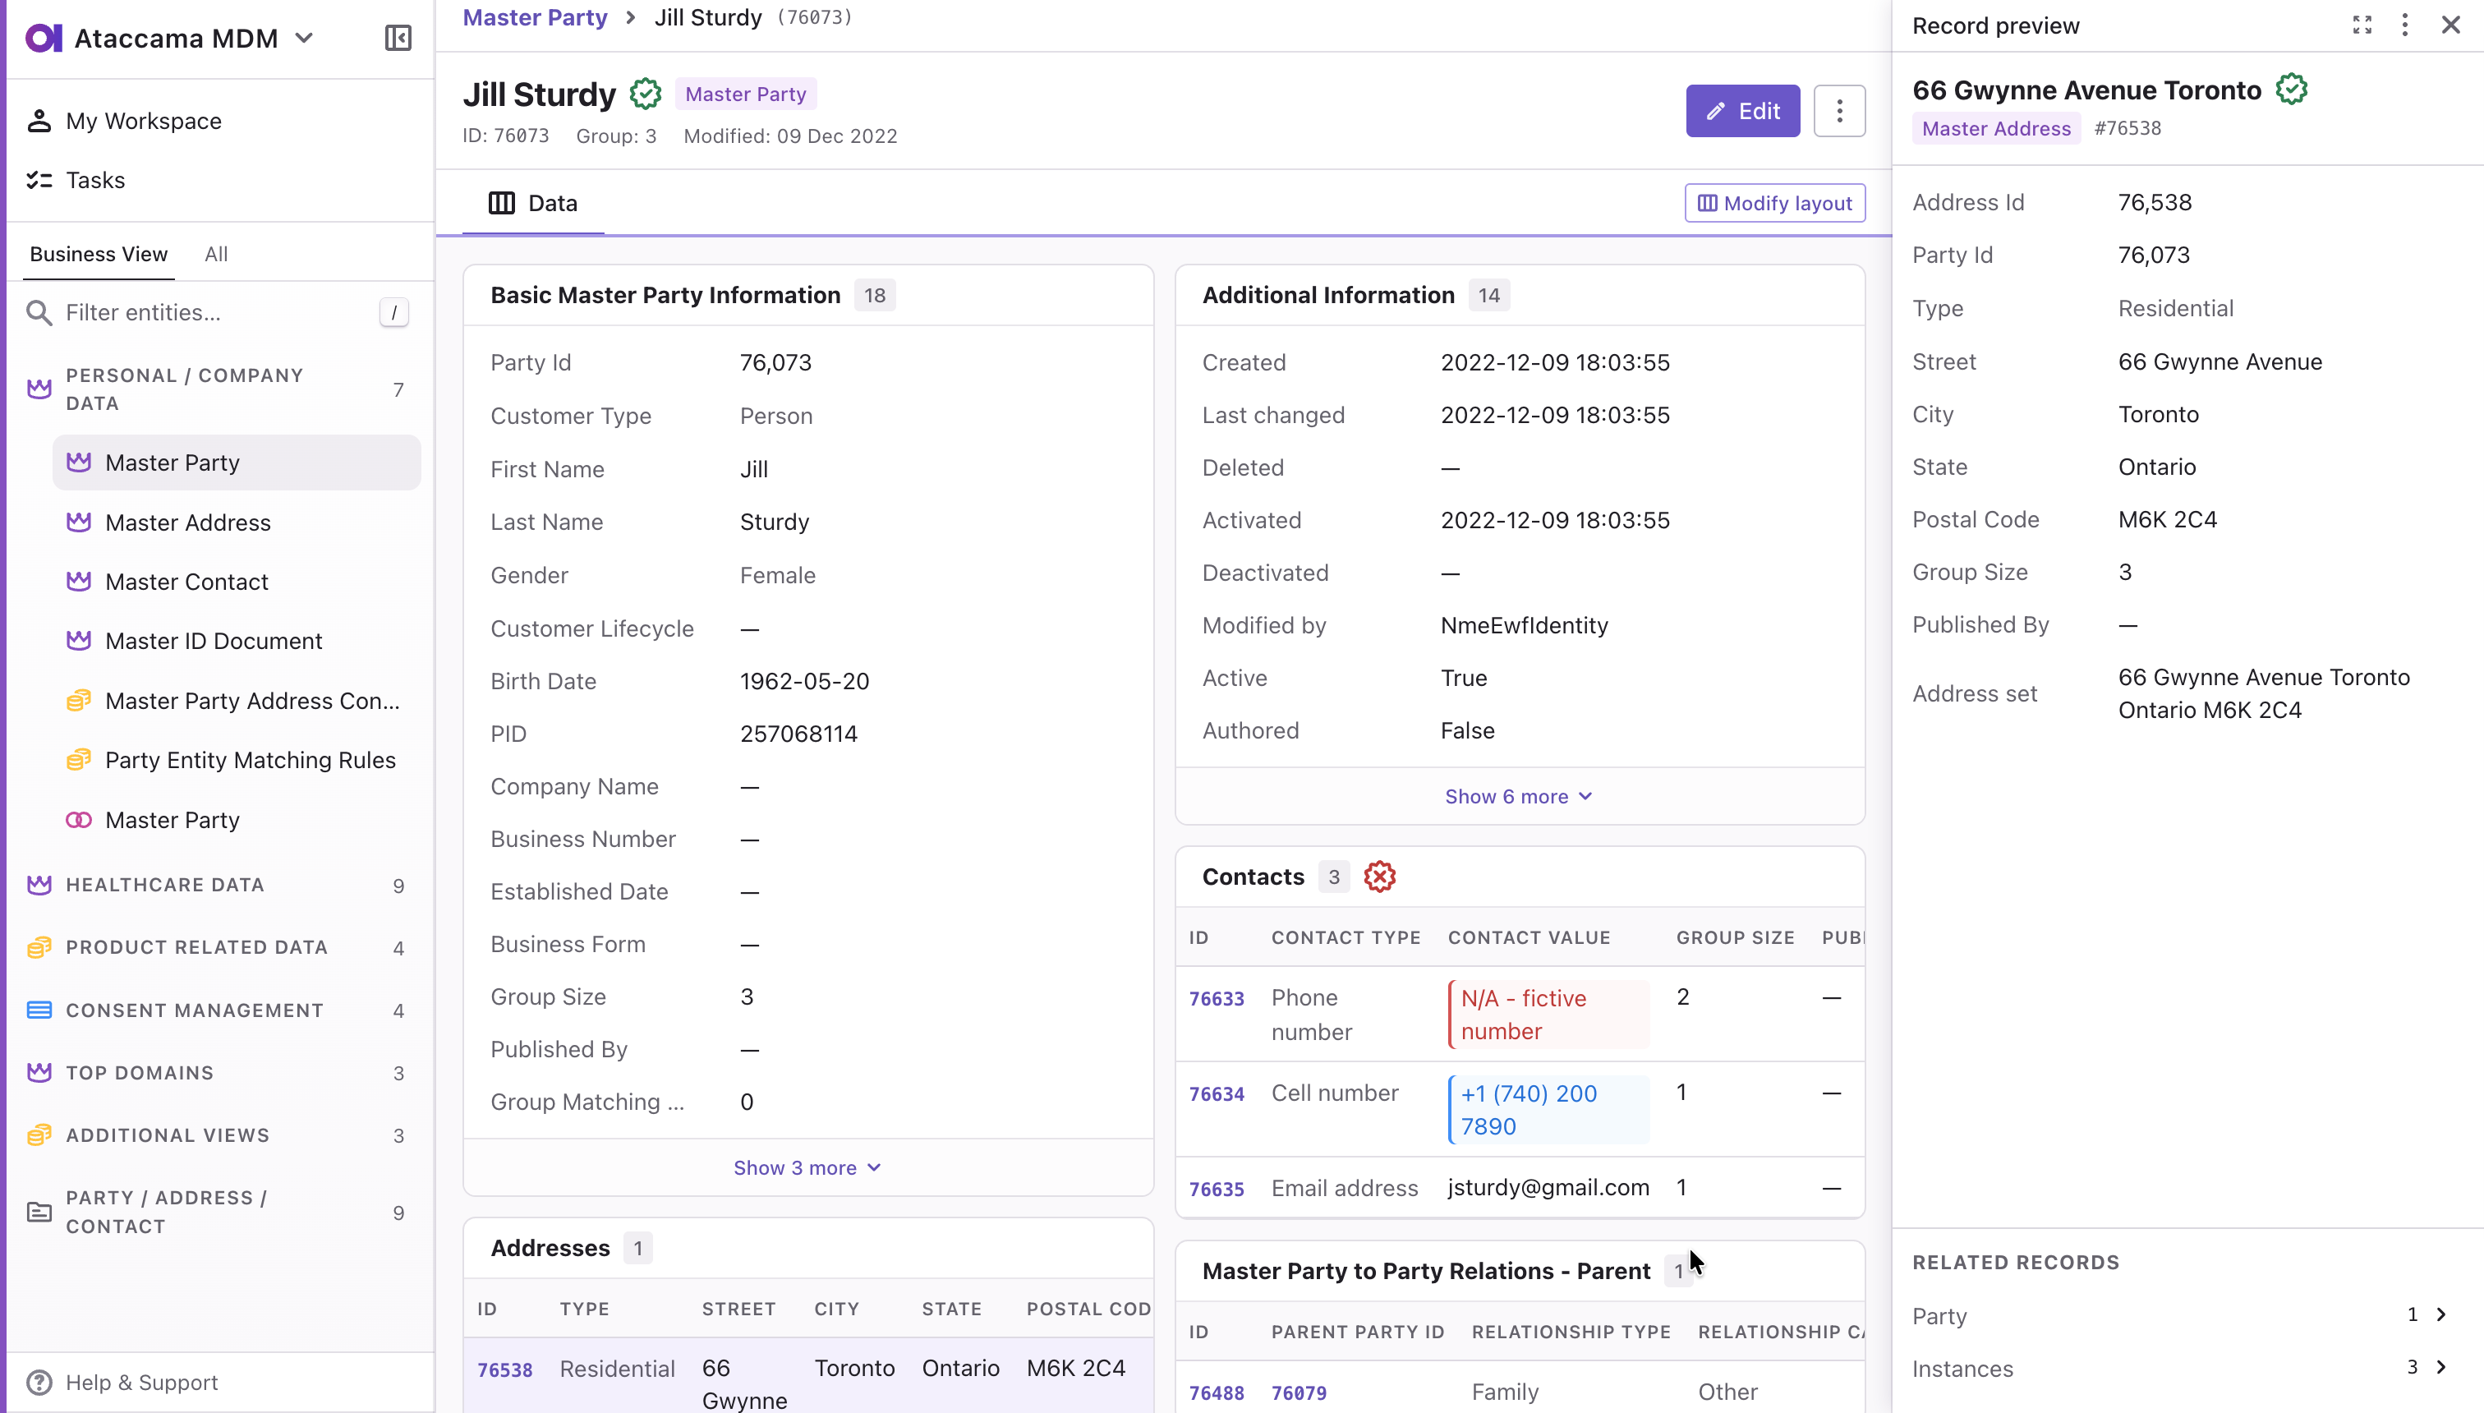Expand Record preview to full screen
The image size is (2484, 1413).
[2362, 25]
